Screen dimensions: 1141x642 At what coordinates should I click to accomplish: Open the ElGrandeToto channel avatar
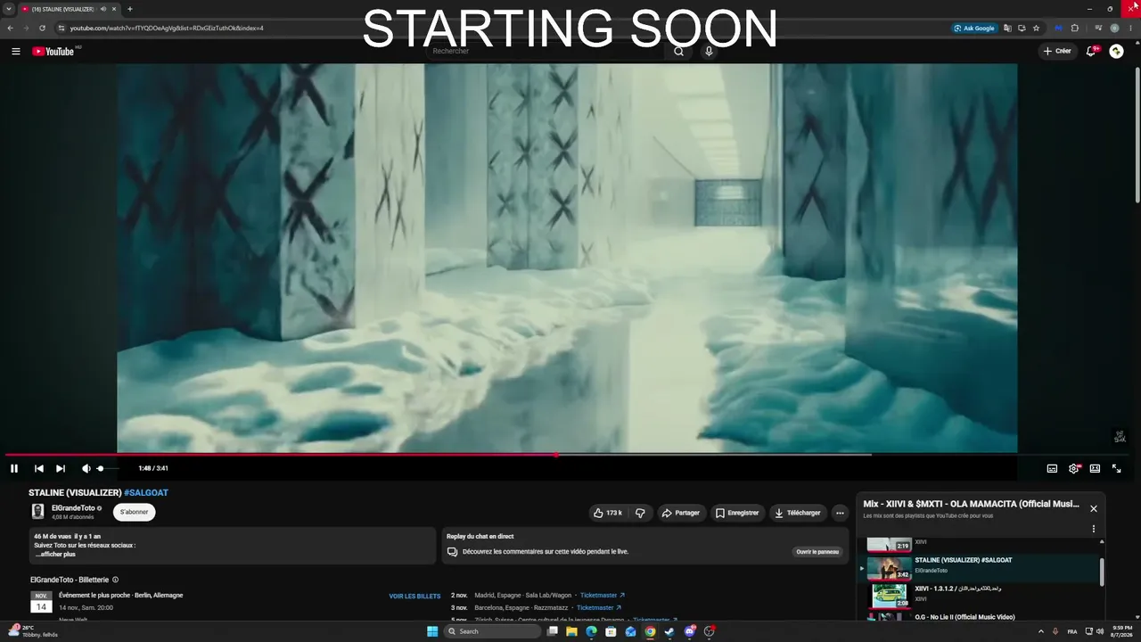pos(38,511)
